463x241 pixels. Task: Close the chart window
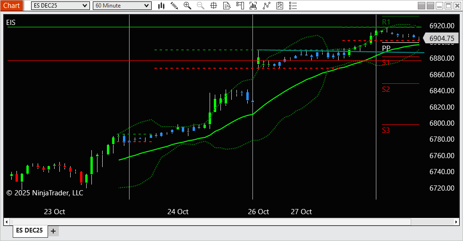[457, 6]
